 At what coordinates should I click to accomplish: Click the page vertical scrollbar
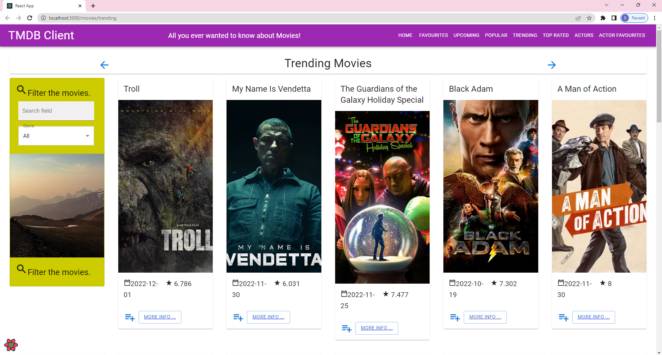pos(659,76)
